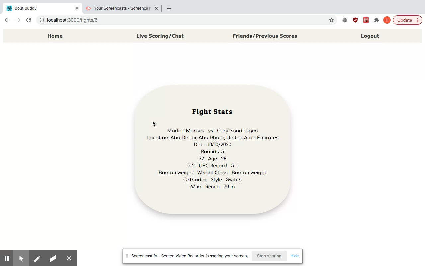Log out via Logout link
425x266 pixels.
pyautogui.click(x=370, y=36)
